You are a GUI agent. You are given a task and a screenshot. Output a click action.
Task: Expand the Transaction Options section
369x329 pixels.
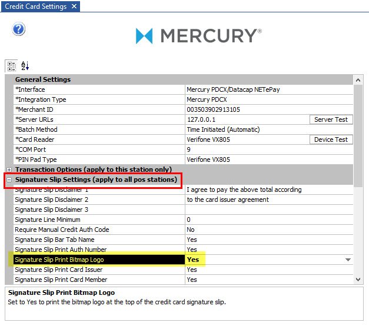(x=9, y=170)
